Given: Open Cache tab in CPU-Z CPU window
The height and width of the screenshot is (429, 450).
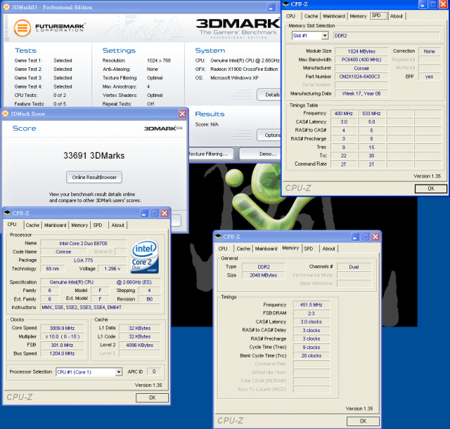Looking at the screenshot, I should coord(32,225).
